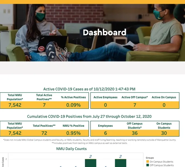Select the 7,542 value in the Active Cases table
This screenshot has width=185, height=167.
(x=15, y=105)
